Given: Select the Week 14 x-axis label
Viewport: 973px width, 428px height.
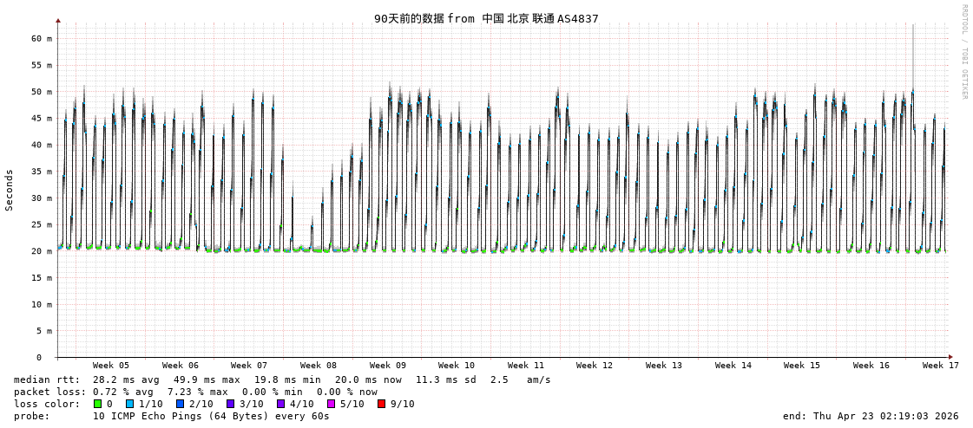Looking at the screenshot, I should pyautogui.click(x=733, y=366).
